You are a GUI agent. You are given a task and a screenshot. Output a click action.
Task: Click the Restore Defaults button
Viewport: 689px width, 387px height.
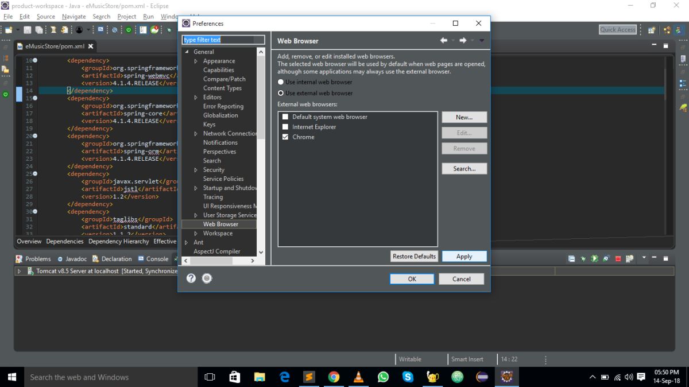(x=414, y=256)
